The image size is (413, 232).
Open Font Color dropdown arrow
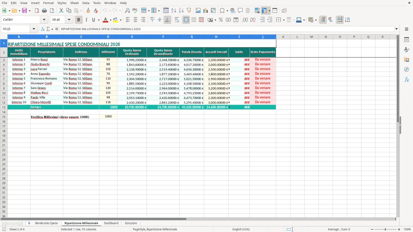point(110,20)
